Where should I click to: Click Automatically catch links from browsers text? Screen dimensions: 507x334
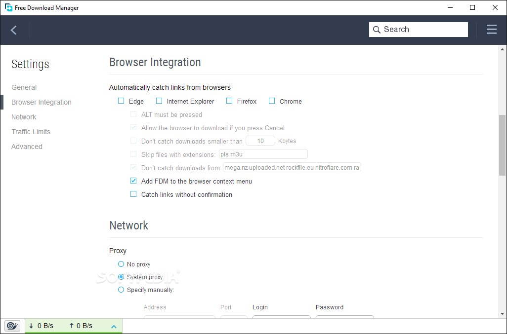170,87
